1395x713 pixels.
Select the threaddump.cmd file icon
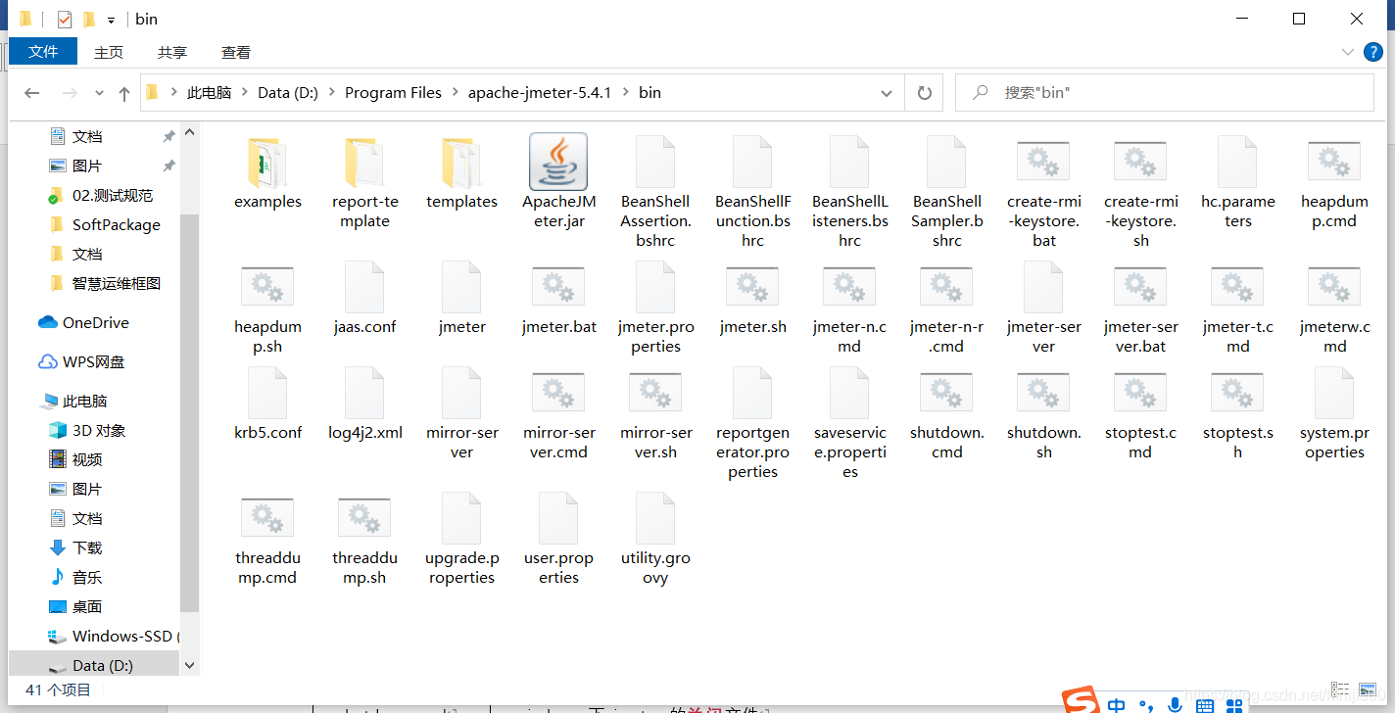pos(267,518)
